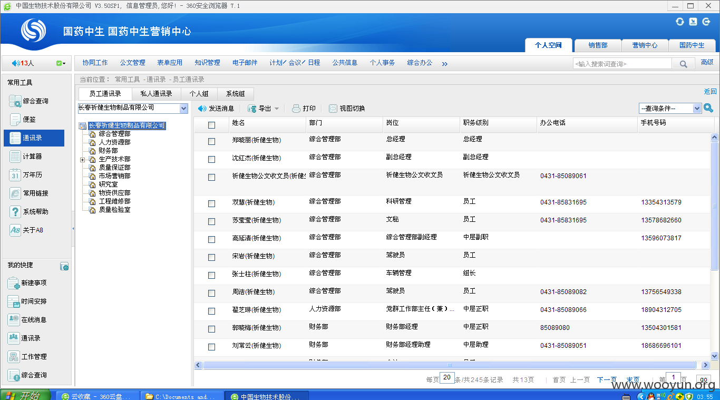Image resolution: width=720 pixels, height=400 pixels.
Task: Tick the checkbox for 周洁
Action: point(211,293)
